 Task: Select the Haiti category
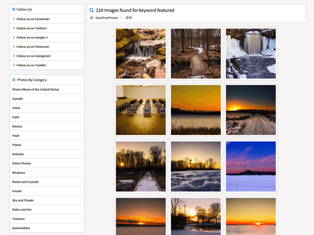point(16,117)
